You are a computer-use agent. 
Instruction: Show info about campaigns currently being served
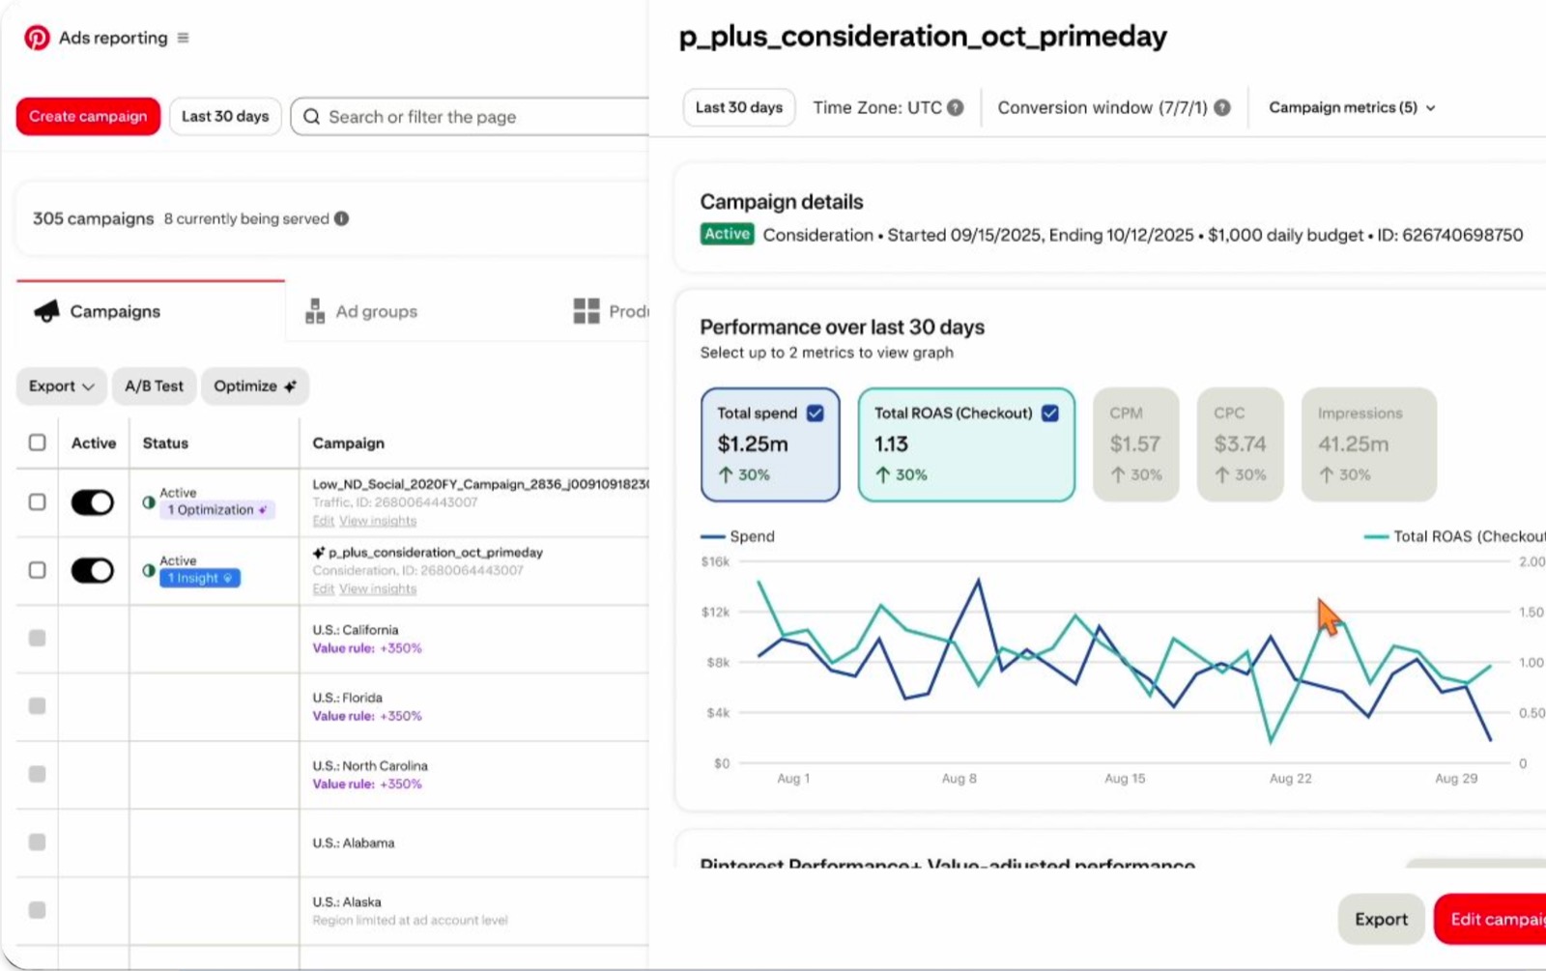click(x=341, y=218)
